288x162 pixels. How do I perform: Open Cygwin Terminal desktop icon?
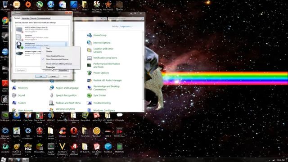pos(51,149)
